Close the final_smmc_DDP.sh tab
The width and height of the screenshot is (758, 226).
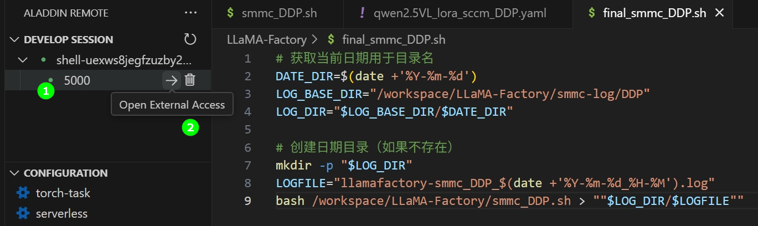tap(720, 13)
